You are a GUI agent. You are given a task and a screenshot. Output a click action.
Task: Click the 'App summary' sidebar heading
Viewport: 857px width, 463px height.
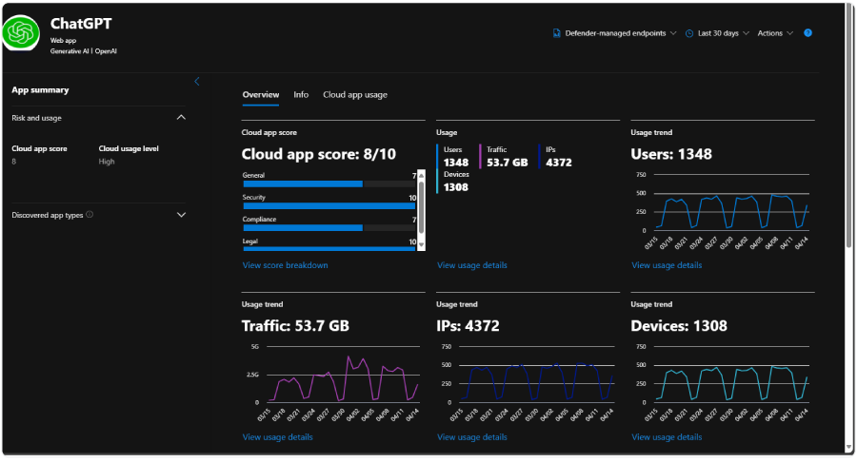point(40,90)
